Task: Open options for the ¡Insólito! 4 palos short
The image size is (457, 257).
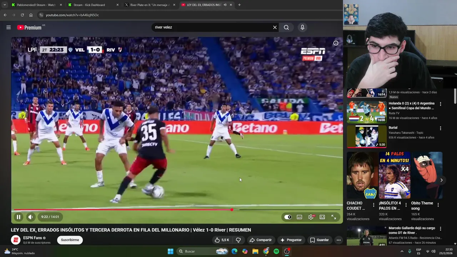Action: (406, 205)
